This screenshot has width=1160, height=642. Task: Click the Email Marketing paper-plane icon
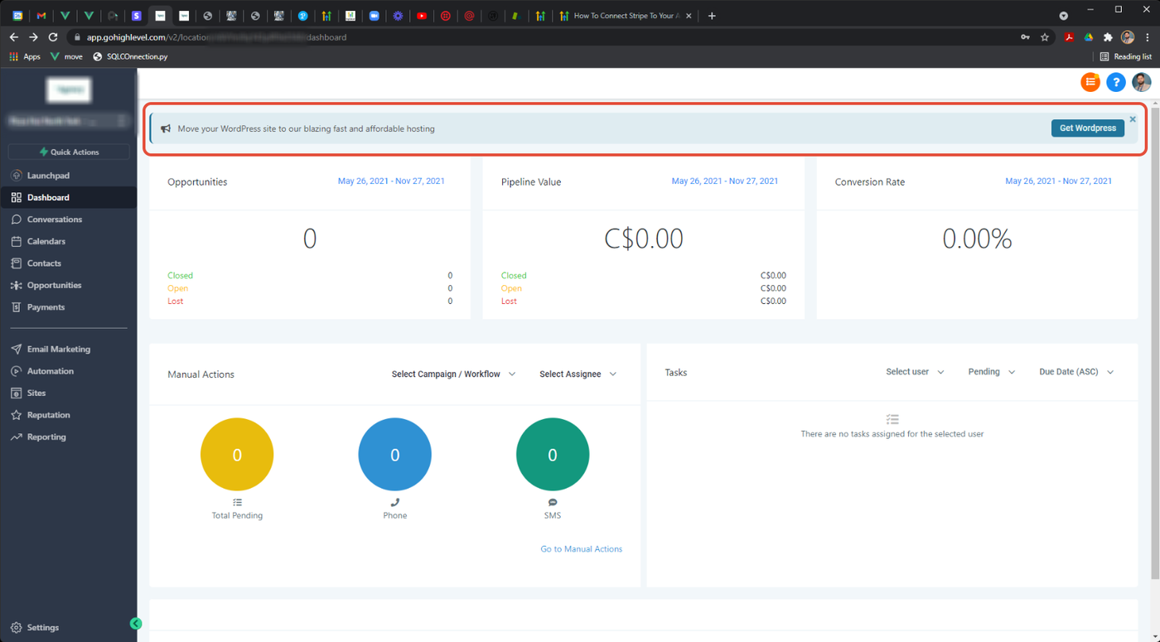[x=17, y=350]
